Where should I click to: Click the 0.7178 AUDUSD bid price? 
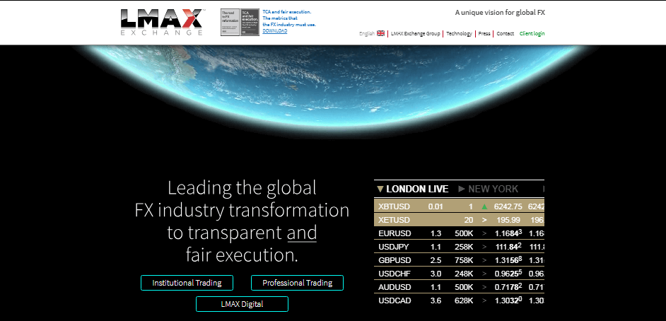[508, 288]
